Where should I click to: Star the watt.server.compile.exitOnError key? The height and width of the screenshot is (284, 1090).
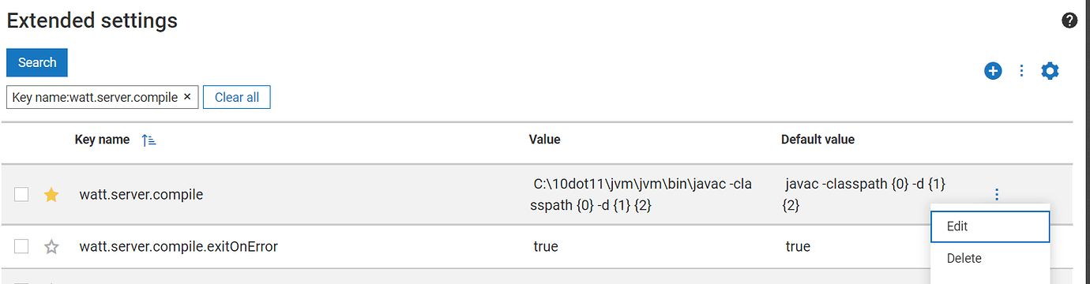point(51,247)
